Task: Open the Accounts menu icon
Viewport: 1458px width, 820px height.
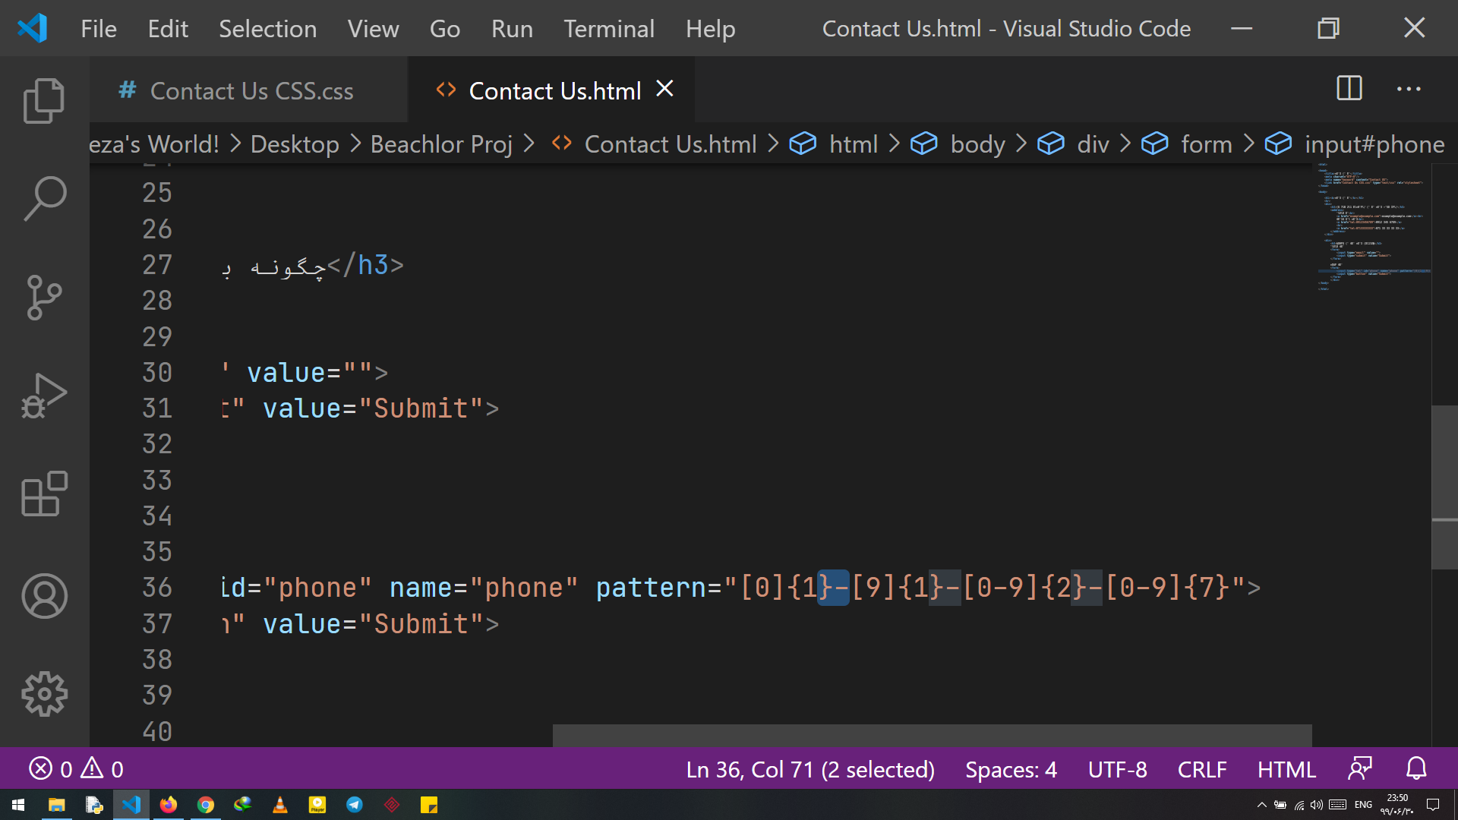Action: tap(44, 596)
